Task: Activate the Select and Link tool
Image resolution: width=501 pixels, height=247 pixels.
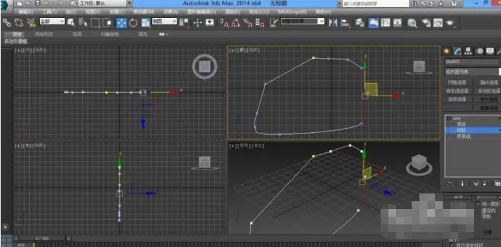Action: (6, 23)
